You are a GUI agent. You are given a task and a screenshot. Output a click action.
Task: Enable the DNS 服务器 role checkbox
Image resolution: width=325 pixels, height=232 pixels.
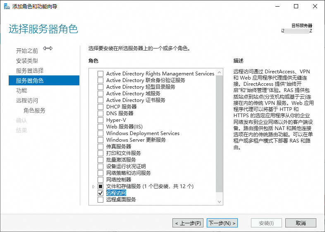pos(100,114)
